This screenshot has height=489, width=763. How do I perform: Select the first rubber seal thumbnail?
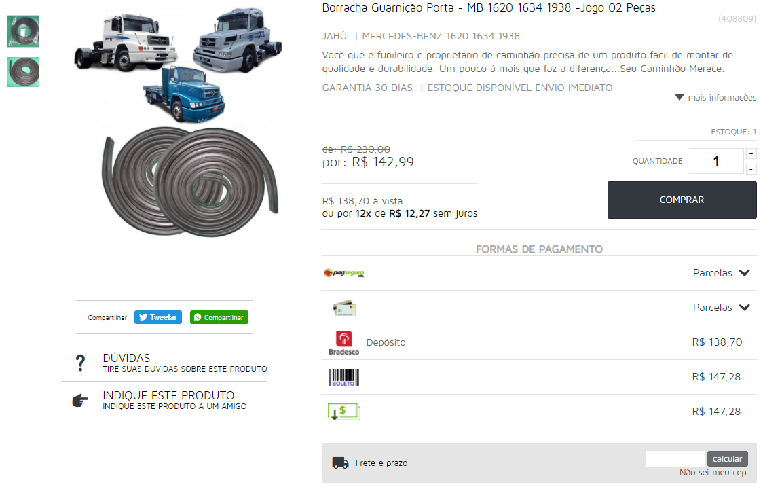23,32
